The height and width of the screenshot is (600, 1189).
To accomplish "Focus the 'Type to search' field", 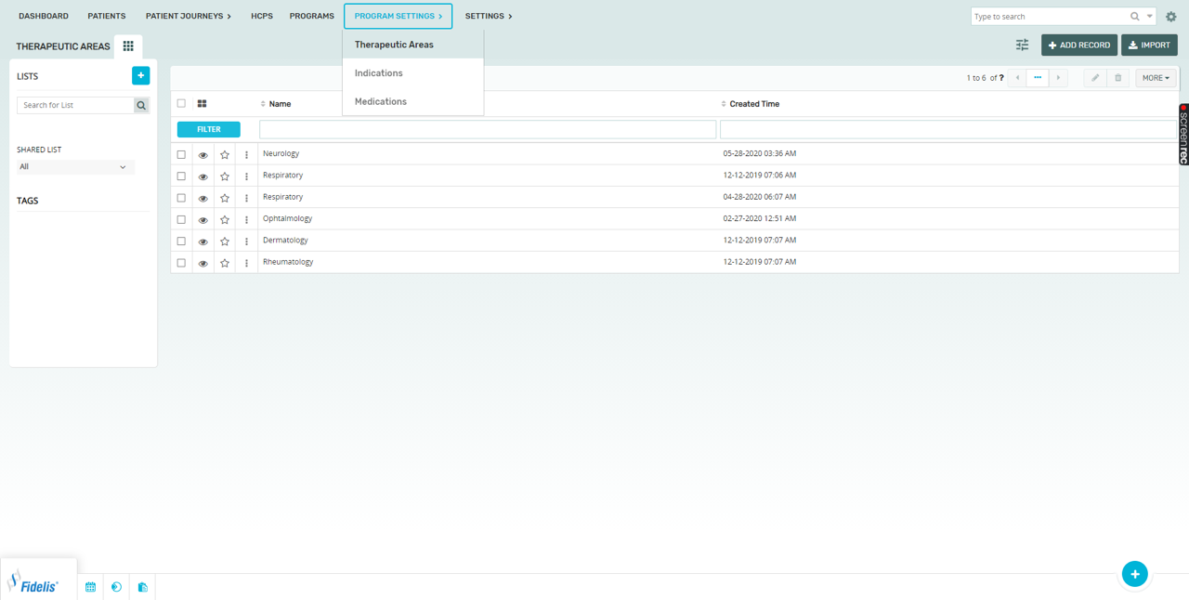I will (x=1050, y=17).
